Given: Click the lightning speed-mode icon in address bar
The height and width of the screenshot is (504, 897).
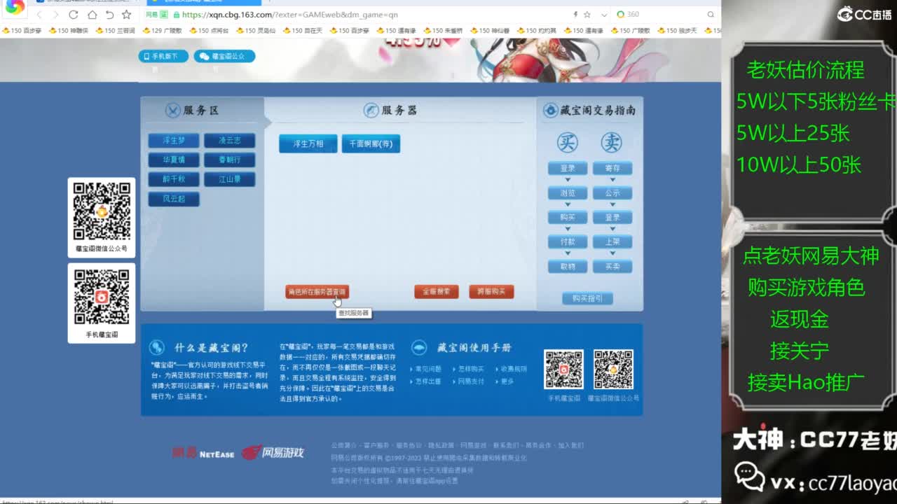Looking at the screenshot, I should pyautogui.click(x=575, y=15).
